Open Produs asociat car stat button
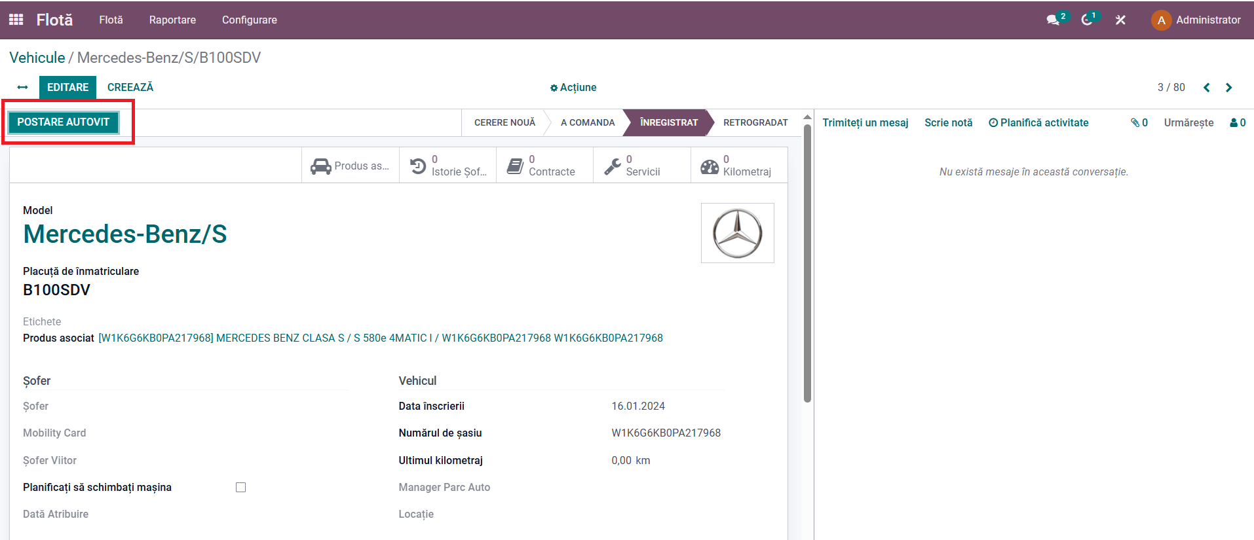1254x540 pixels. [351, 166]
